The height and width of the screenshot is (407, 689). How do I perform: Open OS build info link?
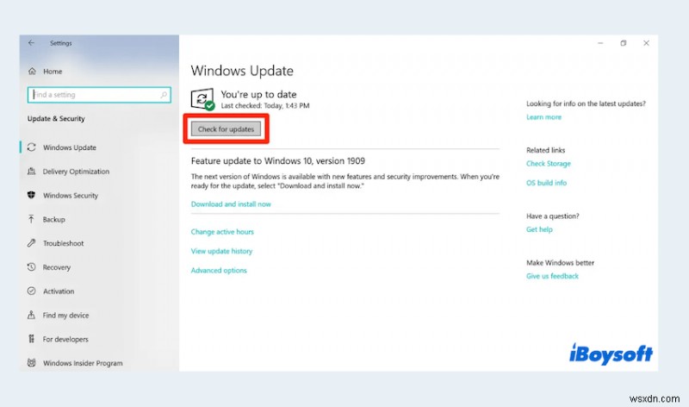tap(546, 183)
